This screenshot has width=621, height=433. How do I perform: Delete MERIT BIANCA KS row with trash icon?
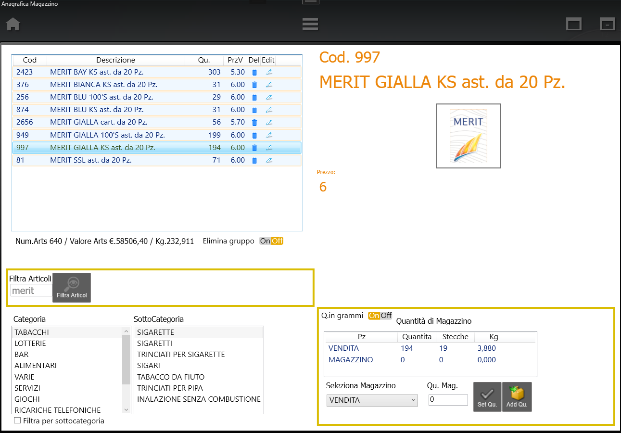click(254, 85)
